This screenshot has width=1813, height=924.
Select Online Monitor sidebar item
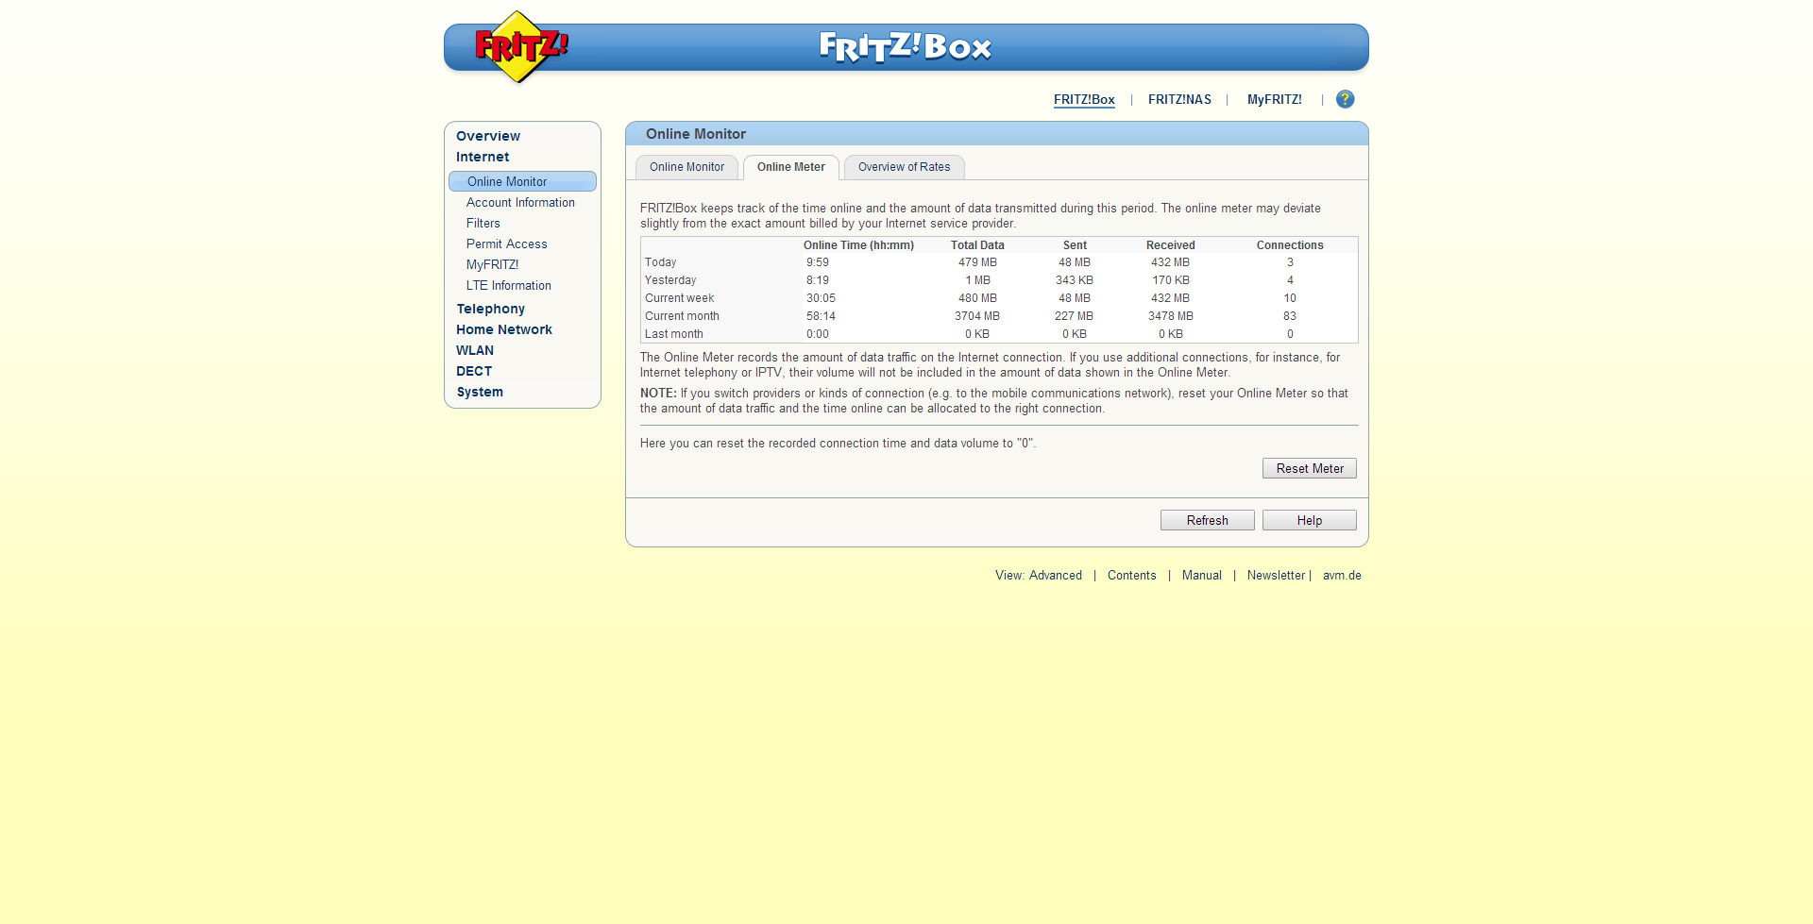pyautogui.click(x=522, y=181)
